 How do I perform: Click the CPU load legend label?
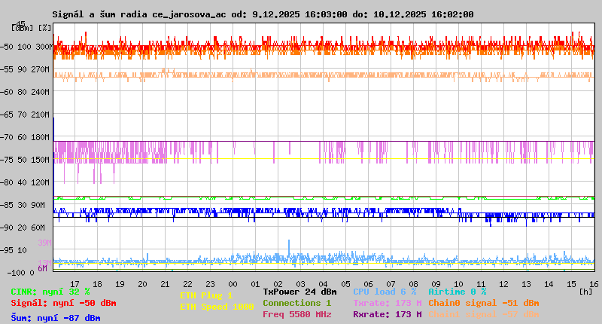[385, 292]
